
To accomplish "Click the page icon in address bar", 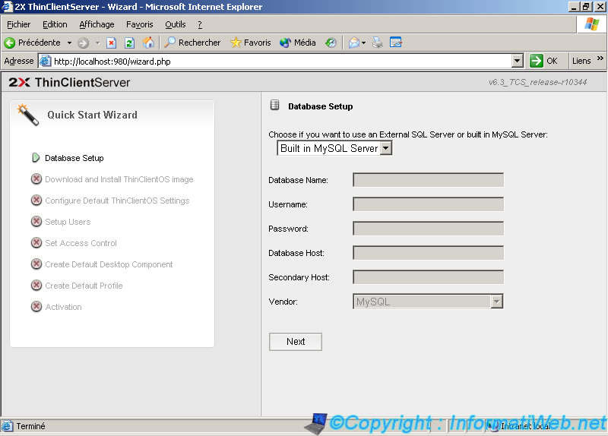I will point(46,61).
